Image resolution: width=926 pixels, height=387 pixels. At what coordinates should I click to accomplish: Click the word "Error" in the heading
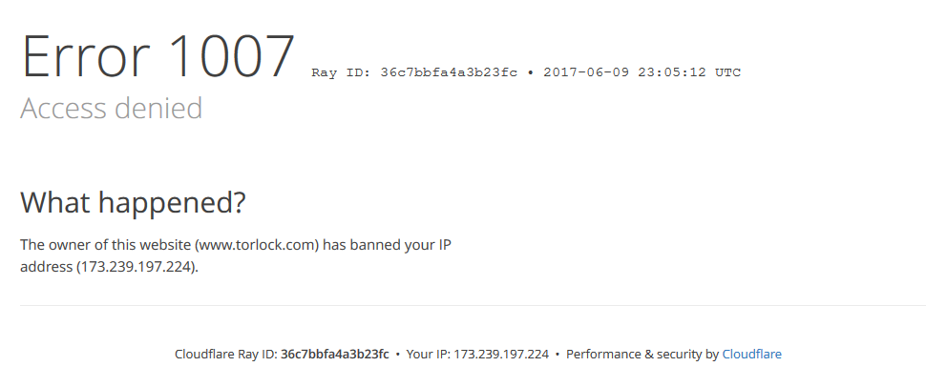pos(86,56)
